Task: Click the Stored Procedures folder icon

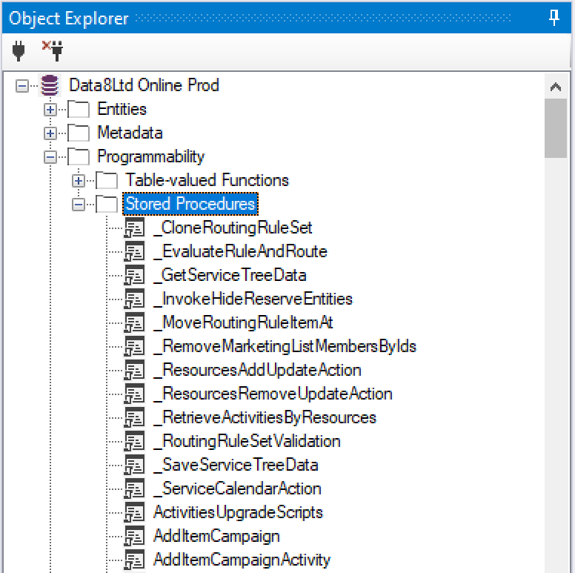Action: pos(107,205)
